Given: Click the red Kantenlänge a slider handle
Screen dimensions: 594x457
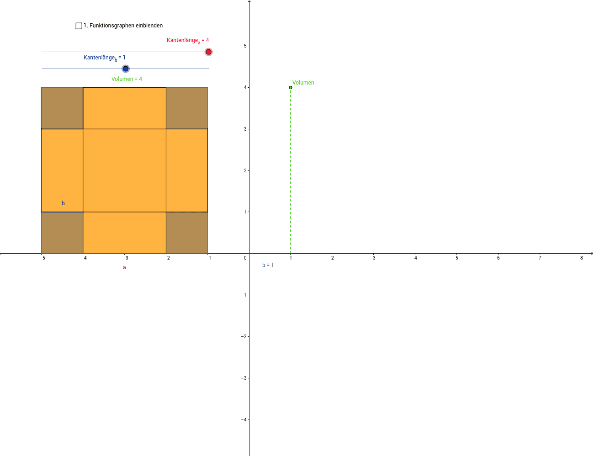Looking at the screenshot, I should pyautogui.click(x=208, y=52).
